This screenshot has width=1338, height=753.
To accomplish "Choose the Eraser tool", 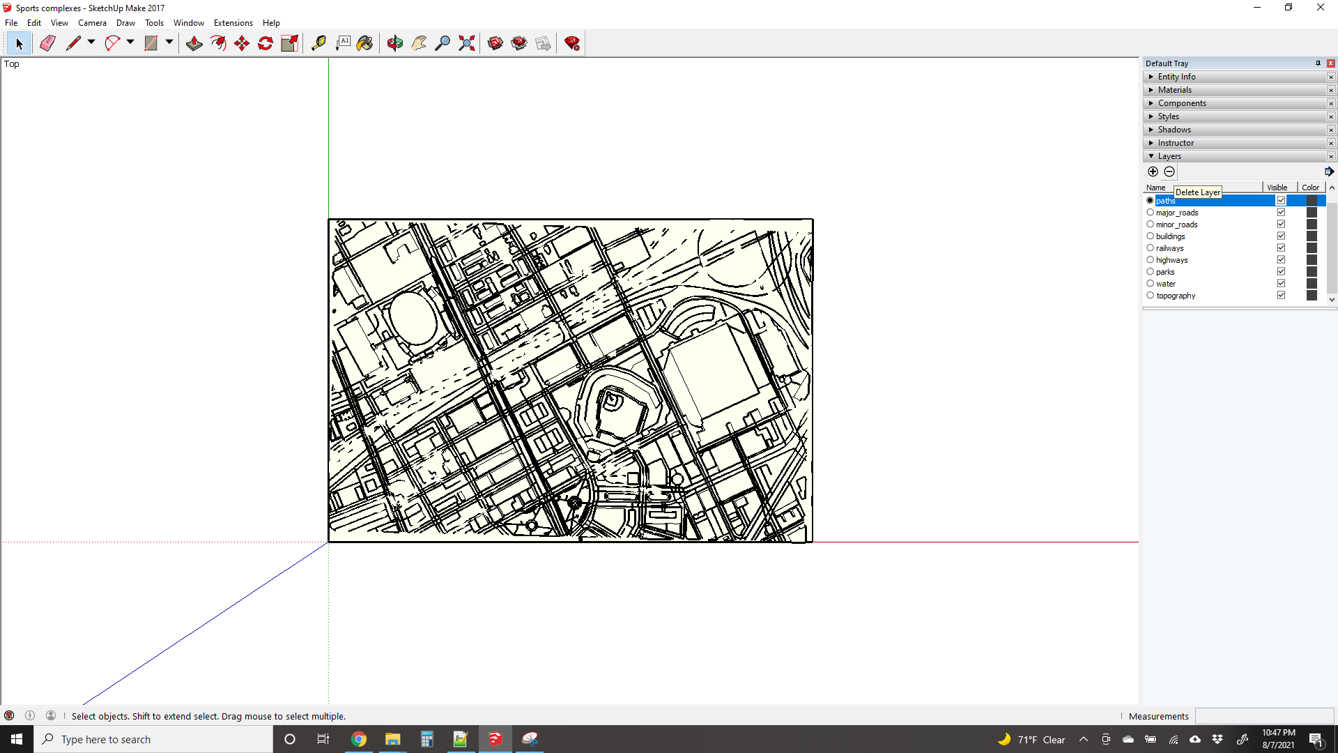I will pyautogui.click(x=47, y=43).
